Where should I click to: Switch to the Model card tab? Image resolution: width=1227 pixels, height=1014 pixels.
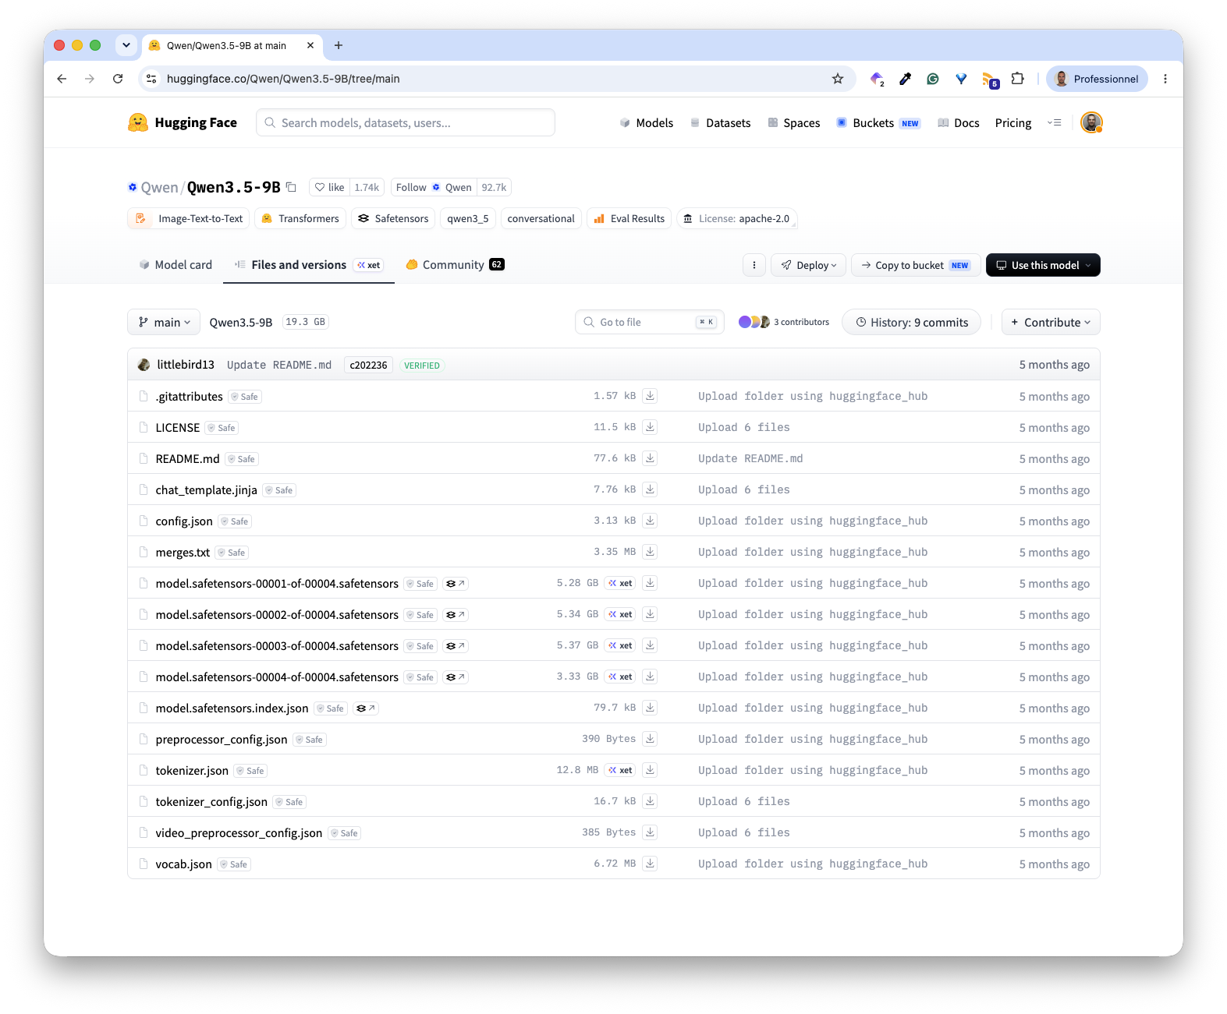point(176,265)
